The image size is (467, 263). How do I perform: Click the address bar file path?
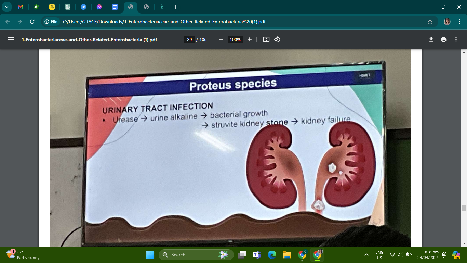point(164,22)
